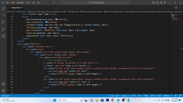Open the Run menu
The image size is (183, 103).
[39, 3]
